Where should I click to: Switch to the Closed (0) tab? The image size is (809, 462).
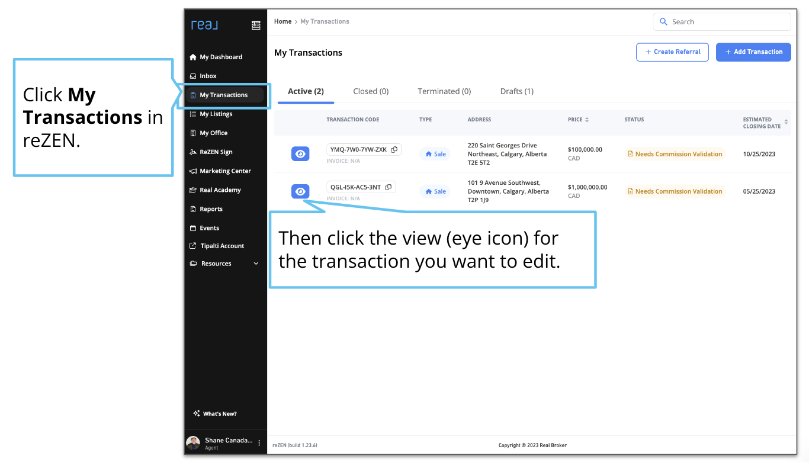click(371, 91)
